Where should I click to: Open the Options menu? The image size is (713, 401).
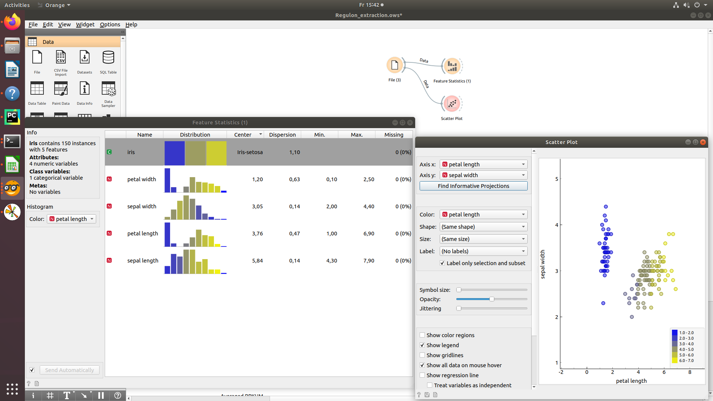110,25
